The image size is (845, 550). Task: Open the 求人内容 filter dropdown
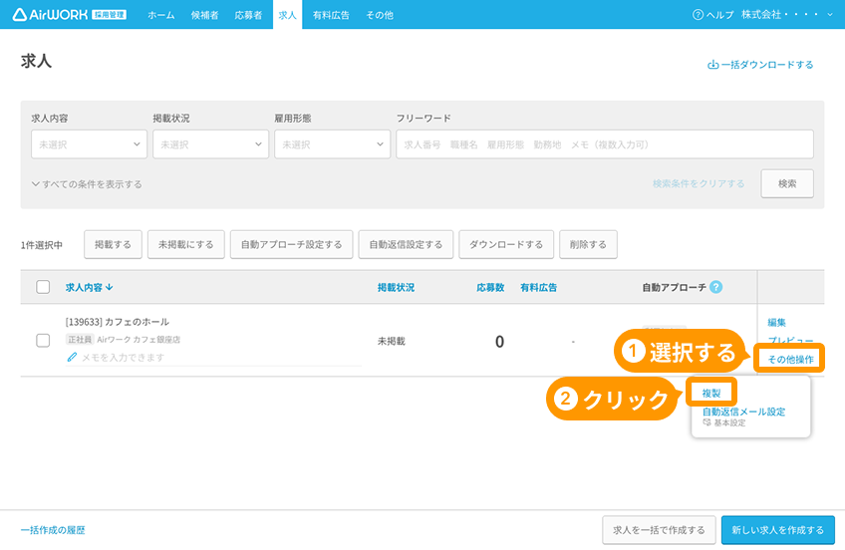[89, 144]
